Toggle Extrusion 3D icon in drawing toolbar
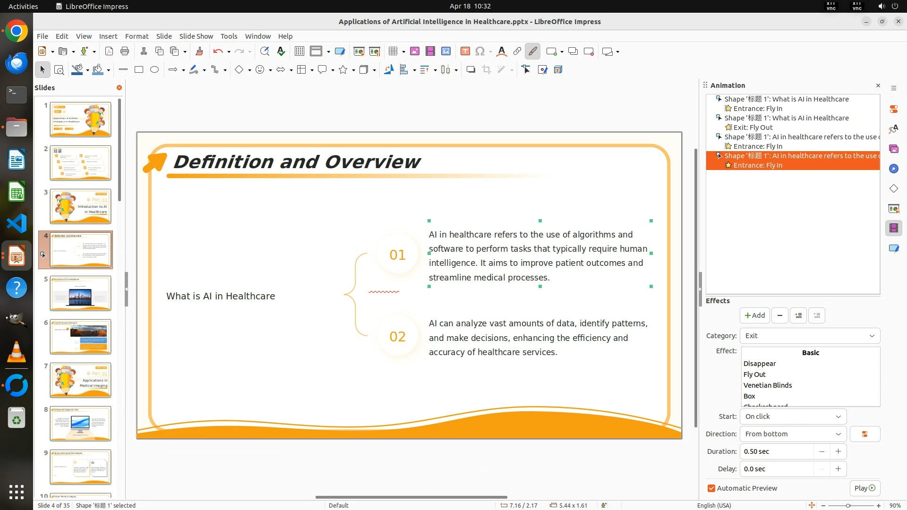 point(558,70)
